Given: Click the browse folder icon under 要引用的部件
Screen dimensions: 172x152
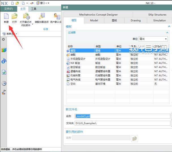Looking at the screenshot, I should [x=134, y=139].
